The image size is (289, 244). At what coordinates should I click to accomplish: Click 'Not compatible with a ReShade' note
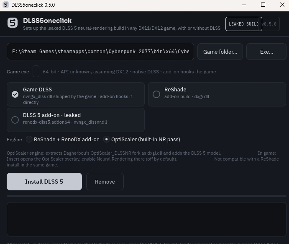246,159
